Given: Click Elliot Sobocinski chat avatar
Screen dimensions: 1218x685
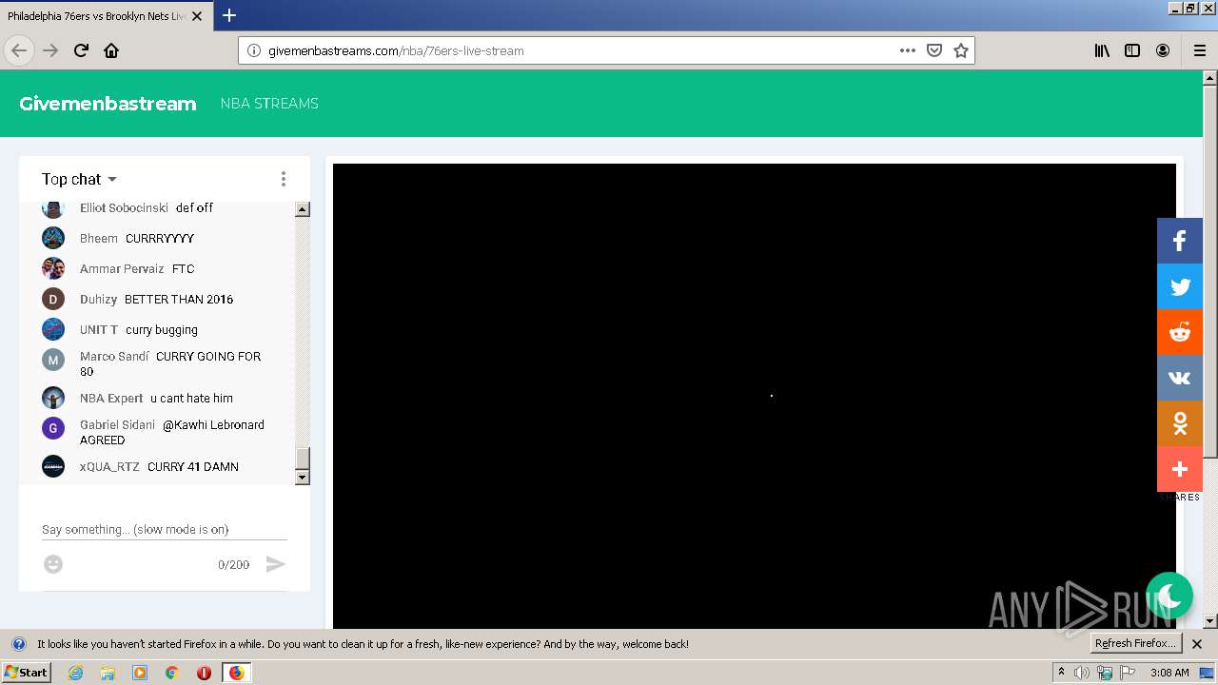Looking at the screenshot, I should click(x=53, y=208).
